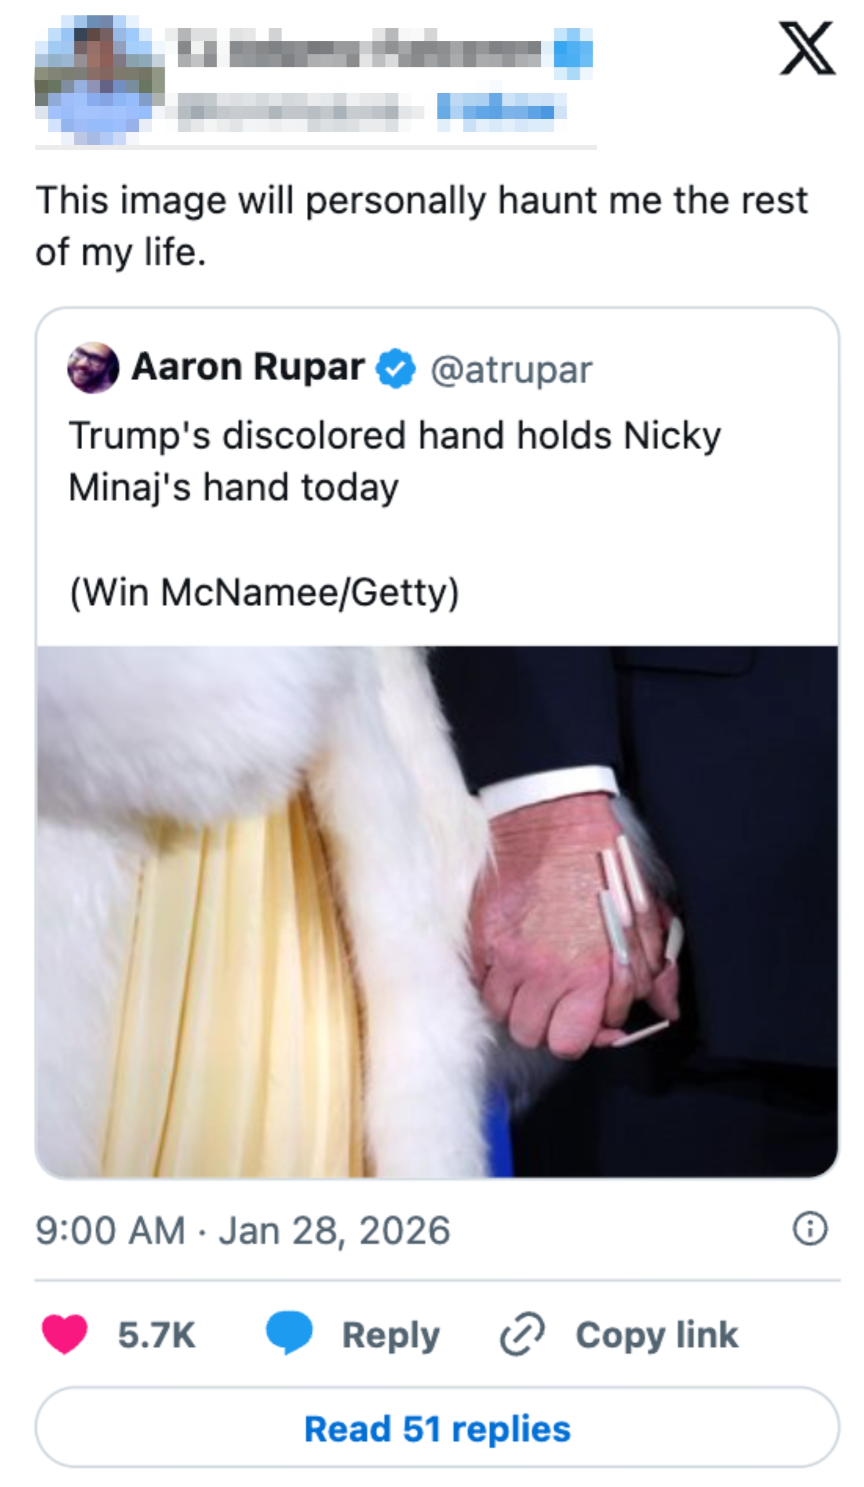
Task: Click the 5.7K like count
Action: (x=157, y=1335)
